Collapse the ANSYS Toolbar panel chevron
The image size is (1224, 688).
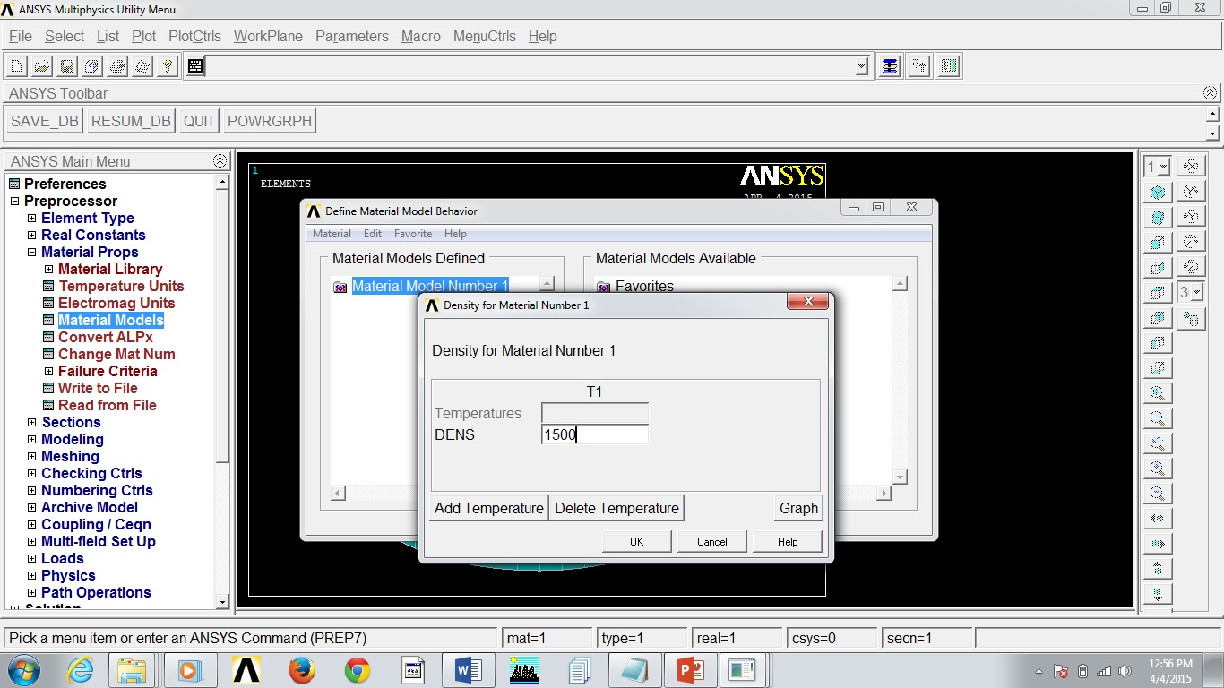coord(1211,93)
